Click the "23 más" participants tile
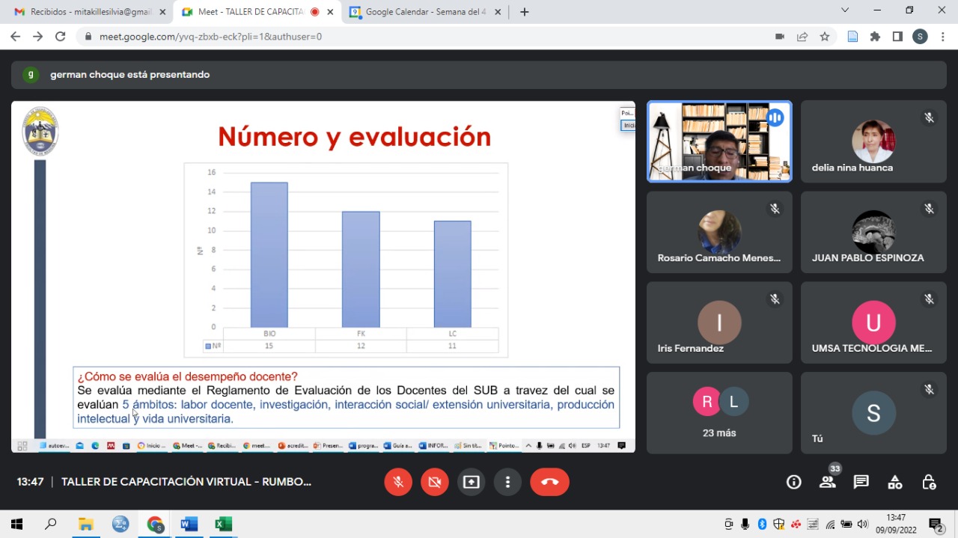 click(719, 413)
